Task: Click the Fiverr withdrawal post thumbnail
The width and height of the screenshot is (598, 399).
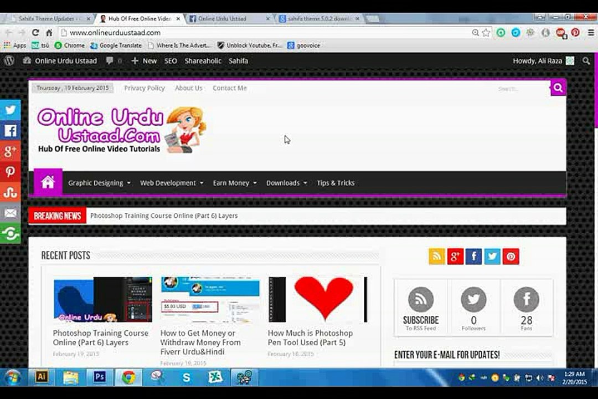Action: (210, 300)
